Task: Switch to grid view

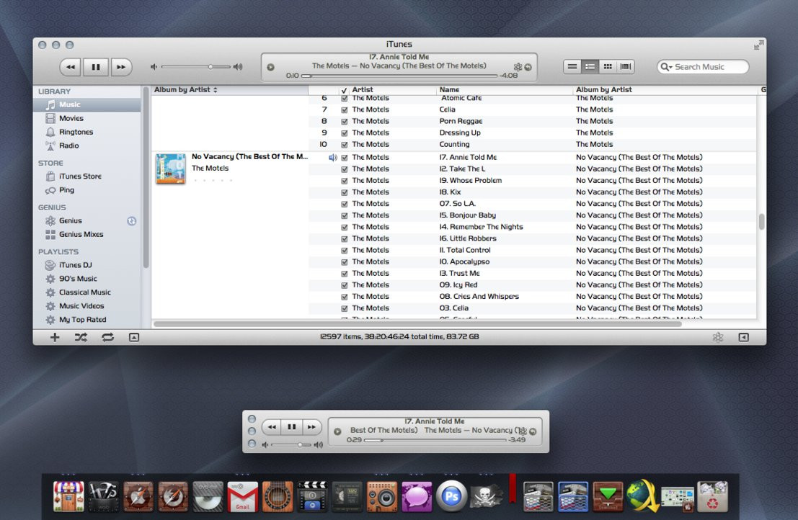Action: pyautogui.click(x=608, y=66)
